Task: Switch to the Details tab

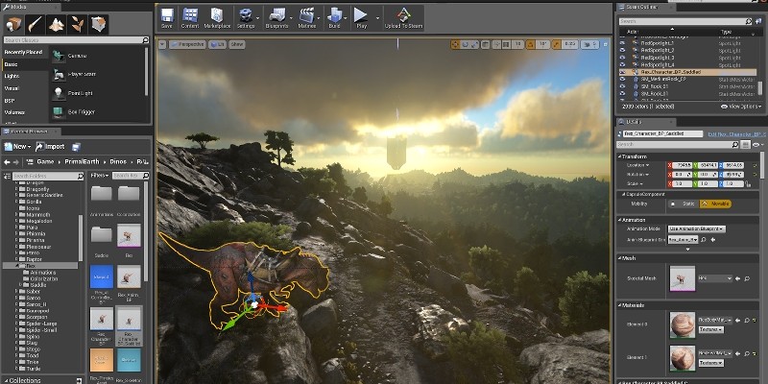Action: [x=645, y=122]
